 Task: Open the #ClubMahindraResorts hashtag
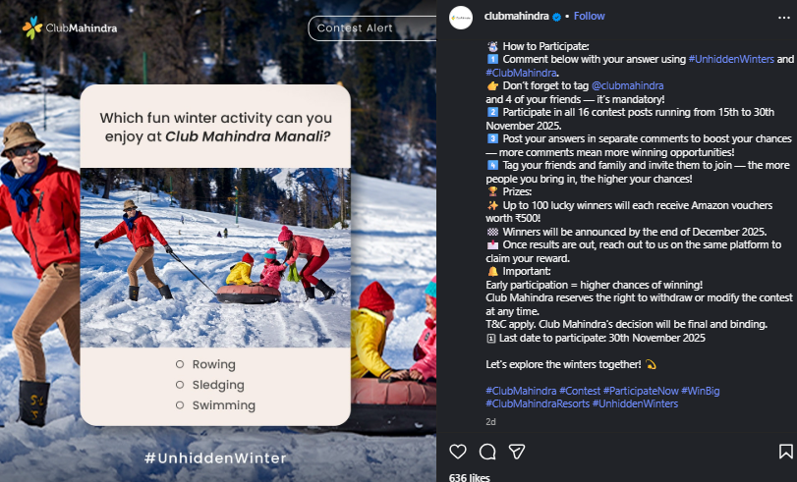(538, 403)
